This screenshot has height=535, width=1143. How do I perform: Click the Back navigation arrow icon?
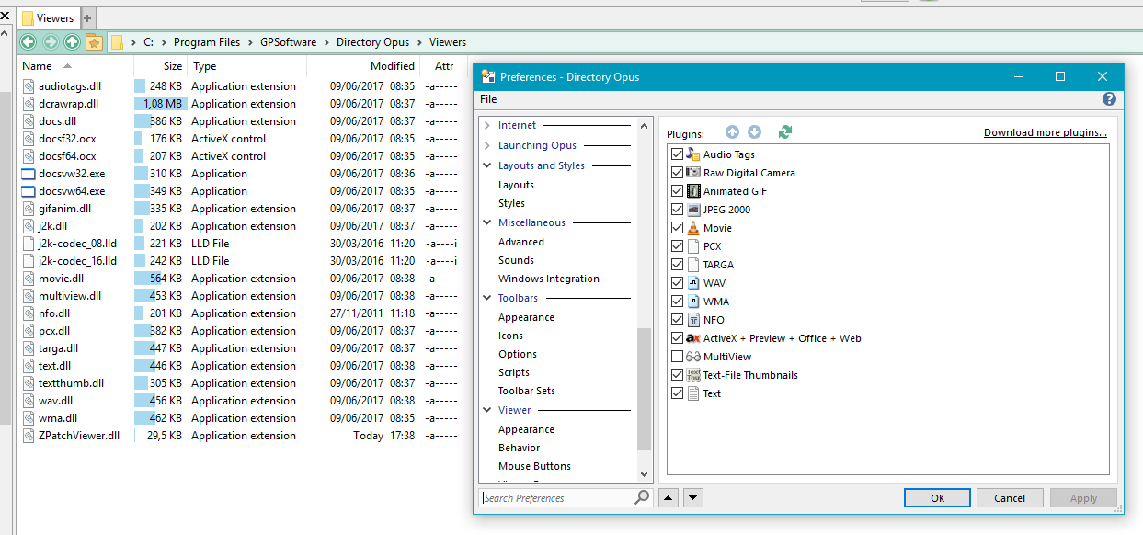(x=28, y=41)
